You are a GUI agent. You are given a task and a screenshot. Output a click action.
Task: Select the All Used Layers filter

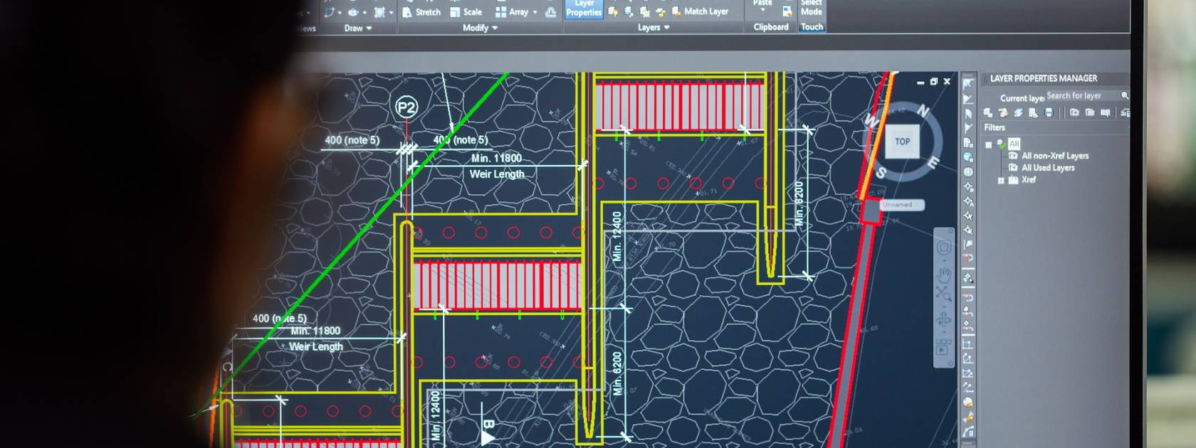tap(1048, 168)
